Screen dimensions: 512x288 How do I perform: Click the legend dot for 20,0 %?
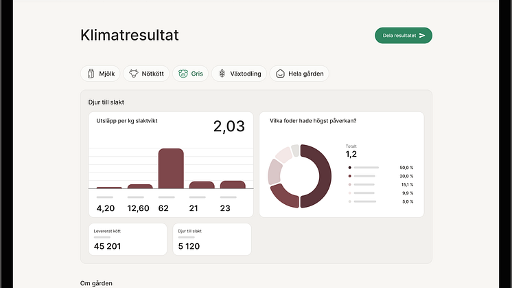[x=350, y=176]
